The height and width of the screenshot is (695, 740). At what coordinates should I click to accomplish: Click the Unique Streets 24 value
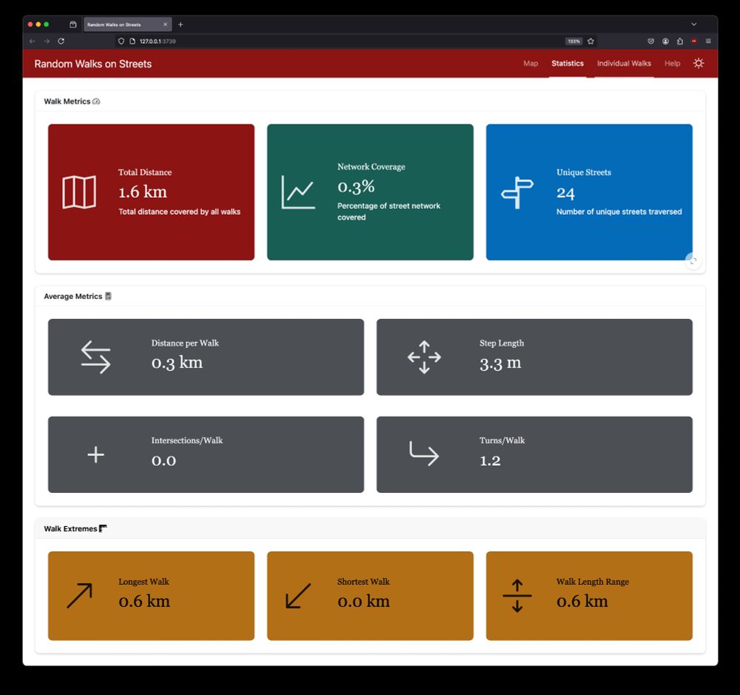(565, 192)
